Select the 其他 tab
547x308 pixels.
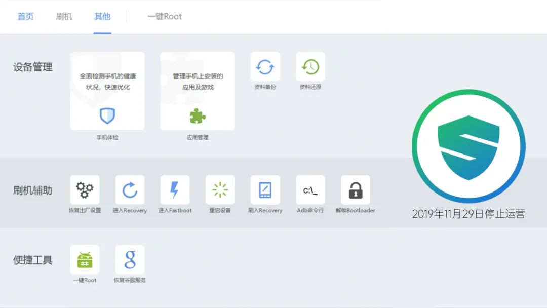coord(102,16)
